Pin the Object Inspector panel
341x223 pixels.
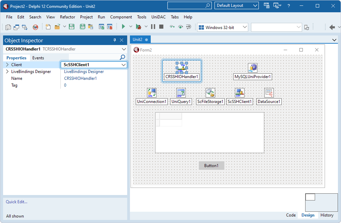115,40
